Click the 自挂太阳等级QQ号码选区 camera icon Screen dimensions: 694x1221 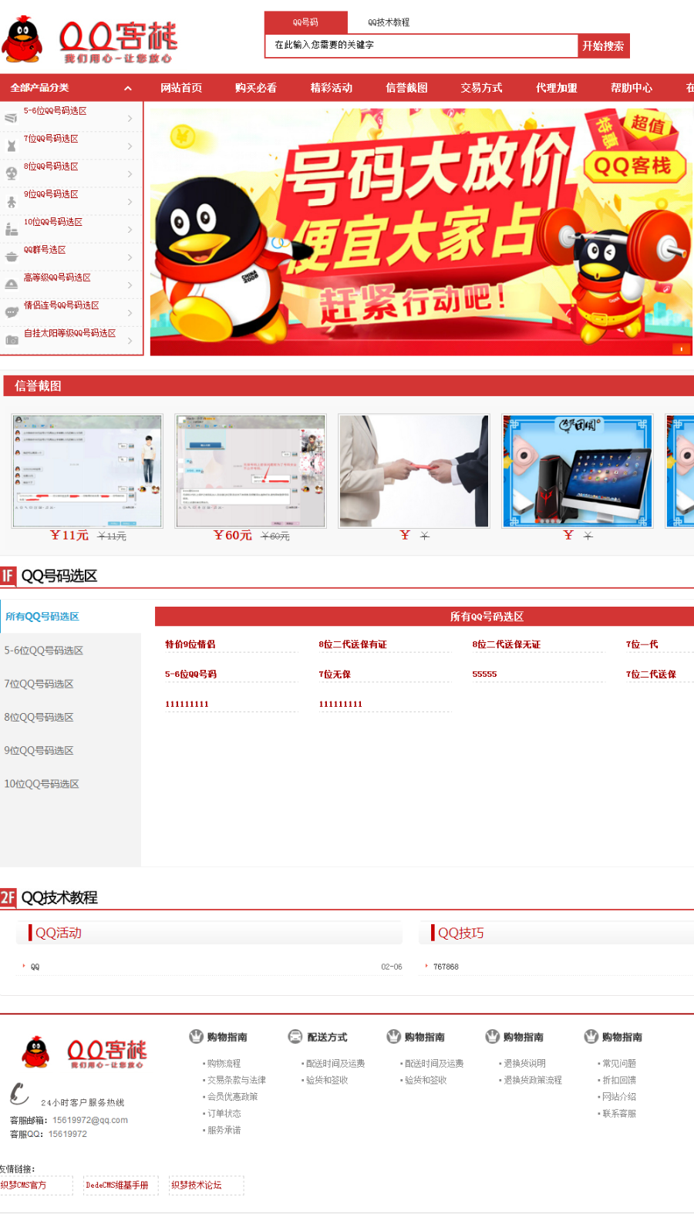pyautogui.click(x=11, y=340)
